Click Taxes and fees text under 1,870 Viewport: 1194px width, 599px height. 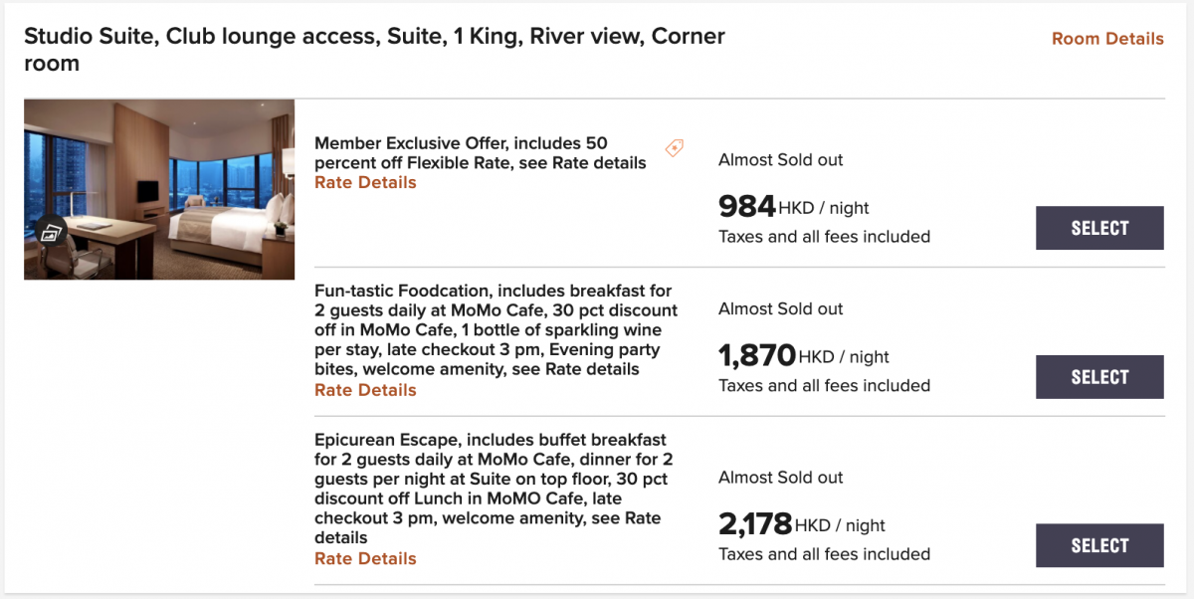click(x=825, y=386)
